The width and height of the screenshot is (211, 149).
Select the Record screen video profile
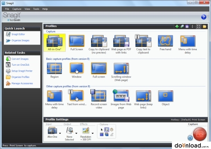click(99, 99)
